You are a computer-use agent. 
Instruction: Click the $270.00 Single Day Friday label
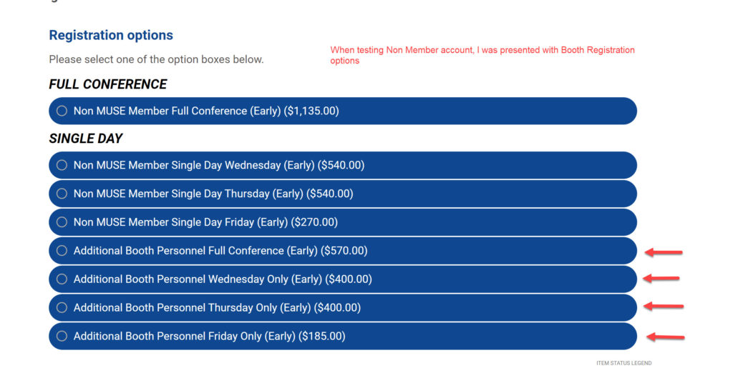(x=205, y=222)
